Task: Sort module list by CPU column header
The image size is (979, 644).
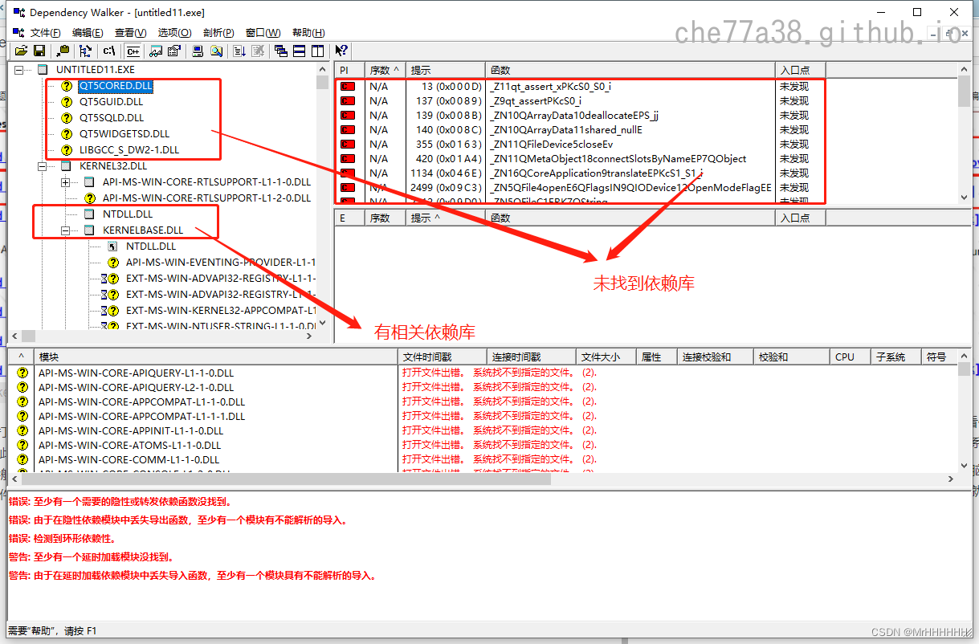Action: click(x=851, y=357)
